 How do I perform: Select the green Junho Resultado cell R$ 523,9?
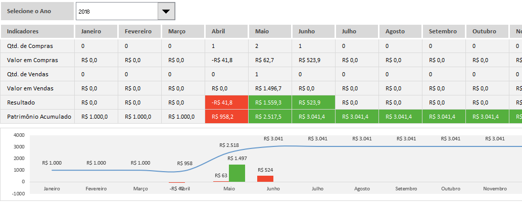[314, 102]
